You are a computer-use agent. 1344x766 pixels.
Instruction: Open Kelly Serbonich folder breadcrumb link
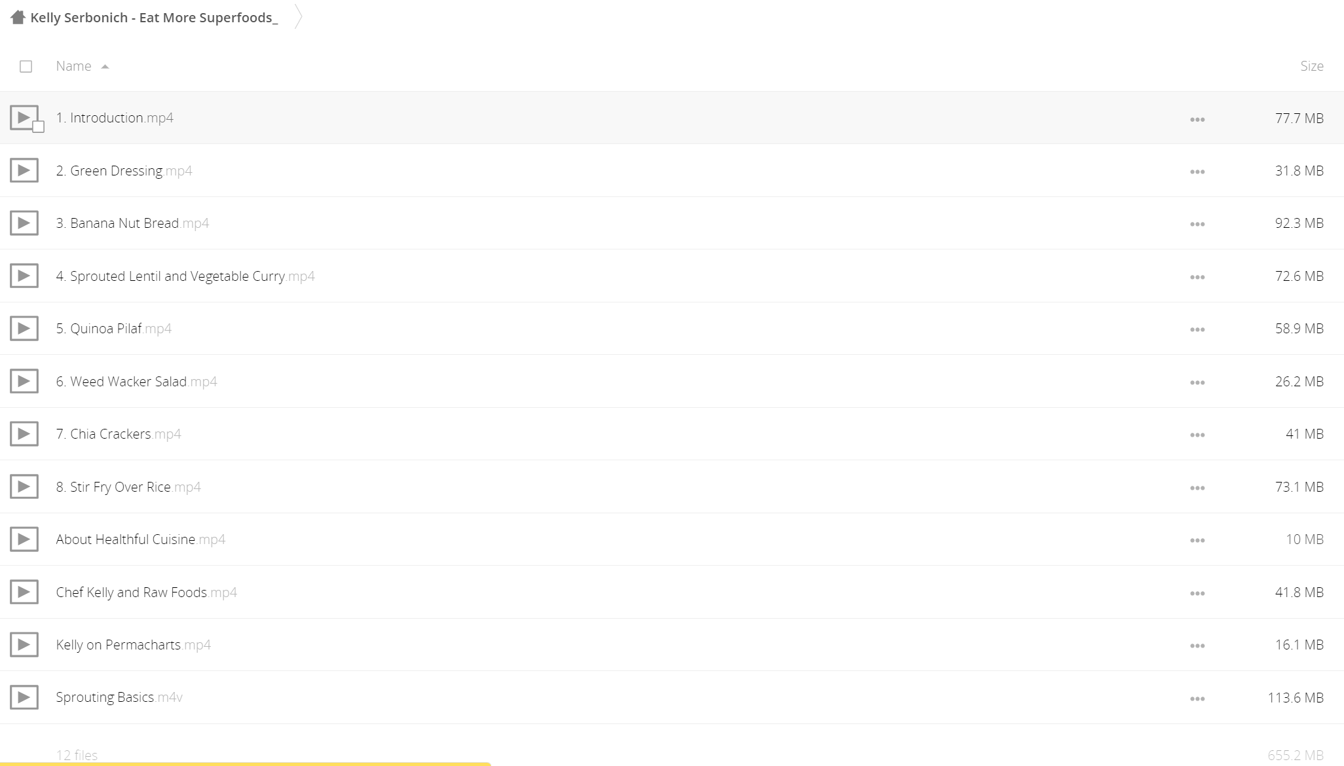tap(154, 18)
